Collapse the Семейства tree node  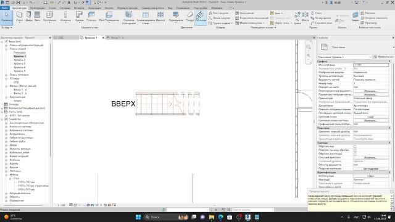point(2,119)
